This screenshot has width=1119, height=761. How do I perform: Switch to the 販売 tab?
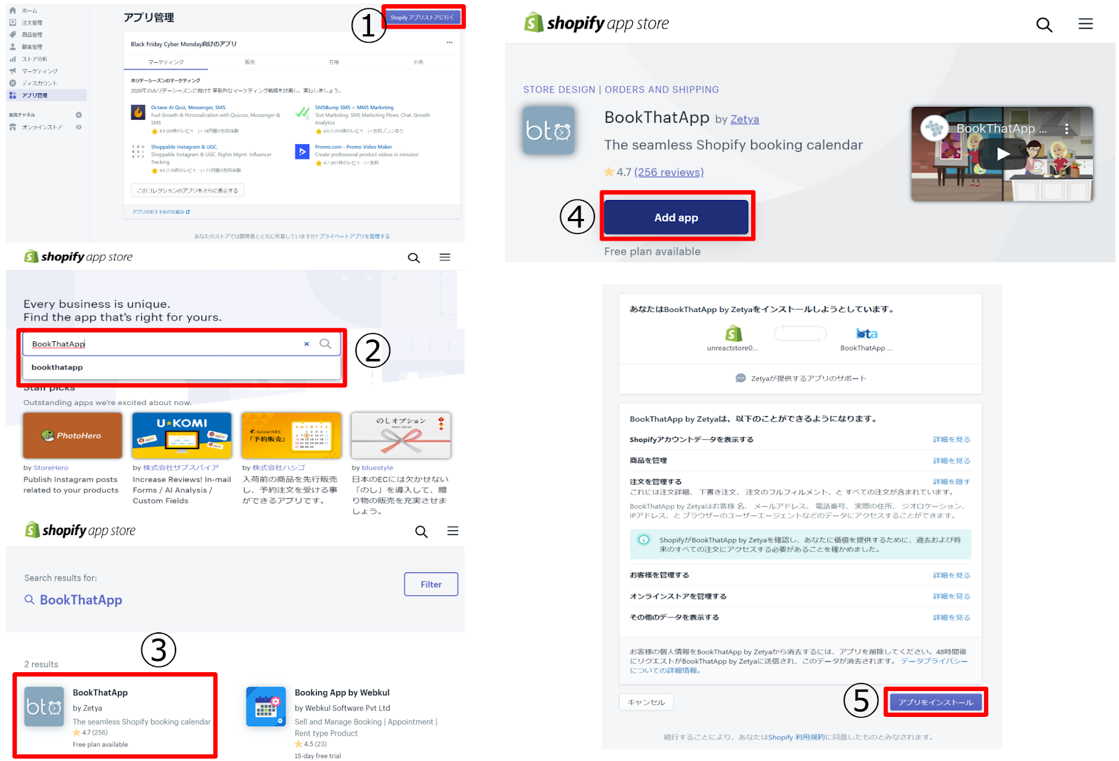[x=250, y=62]
